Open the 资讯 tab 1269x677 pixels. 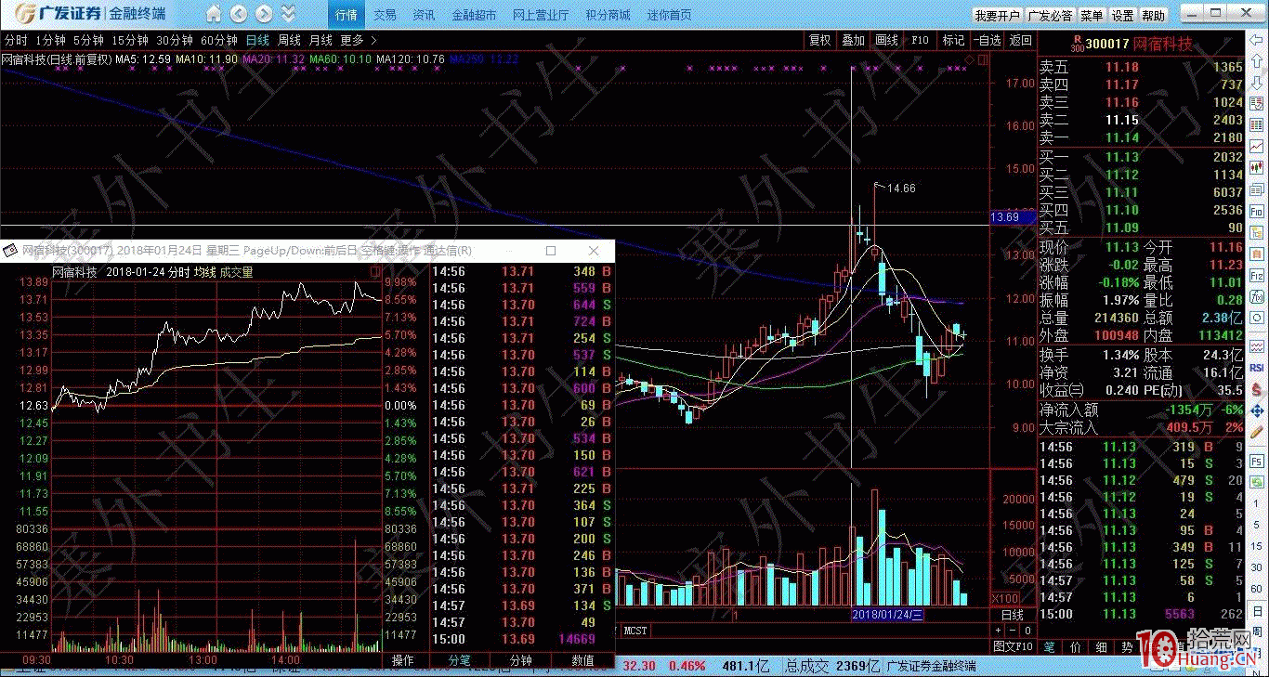coord(424,15)
